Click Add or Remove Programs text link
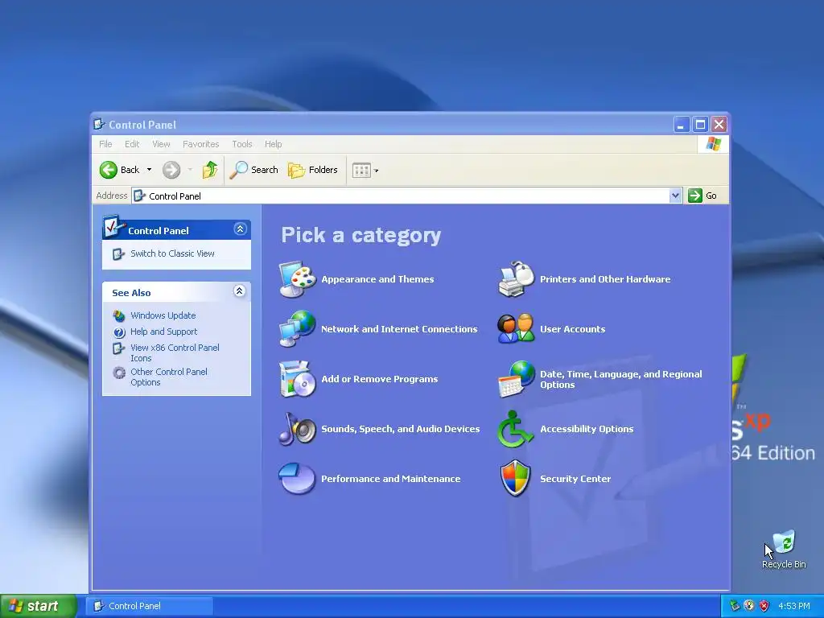This screenshot has width=824, height=618. point(380,380)
